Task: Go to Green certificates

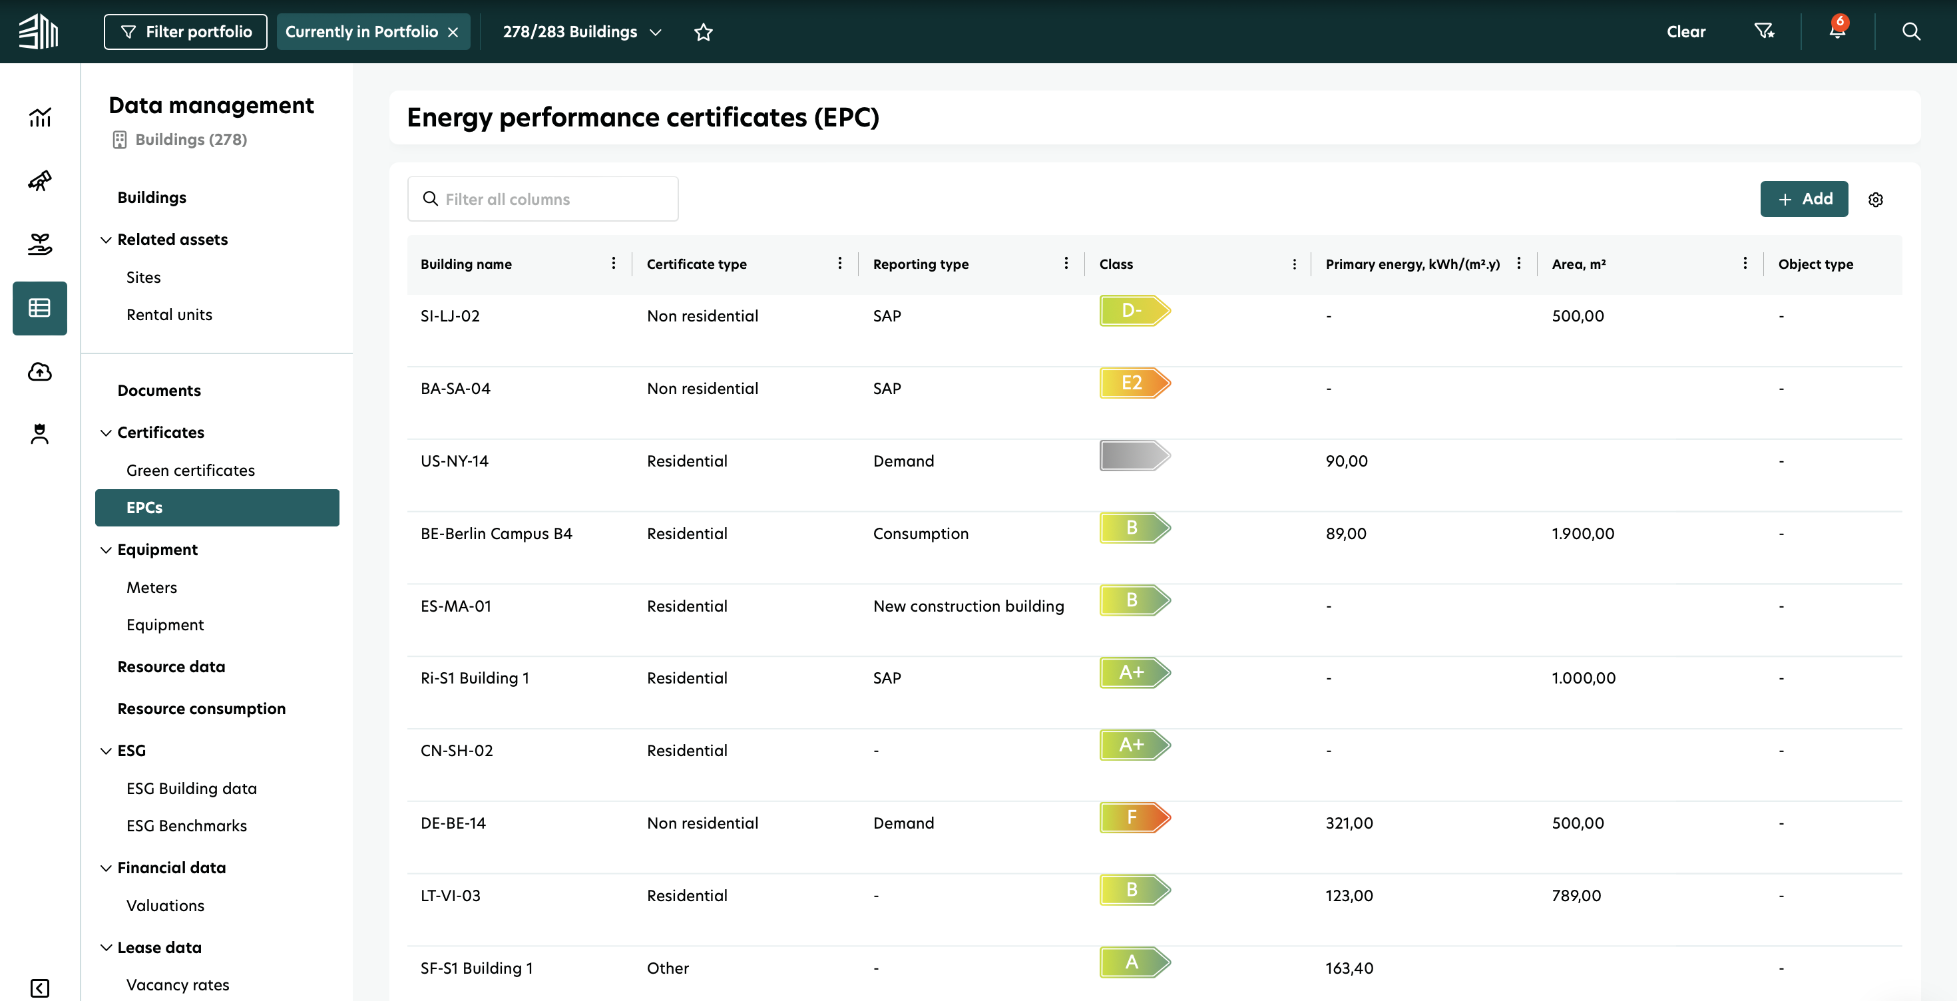Action: (190, 470)
